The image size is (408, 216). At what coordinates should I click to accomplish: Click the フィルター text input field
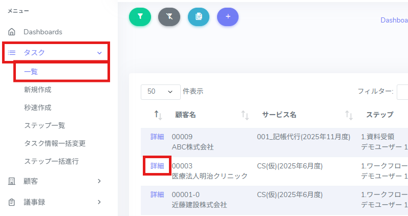click(x=402, y=92)
